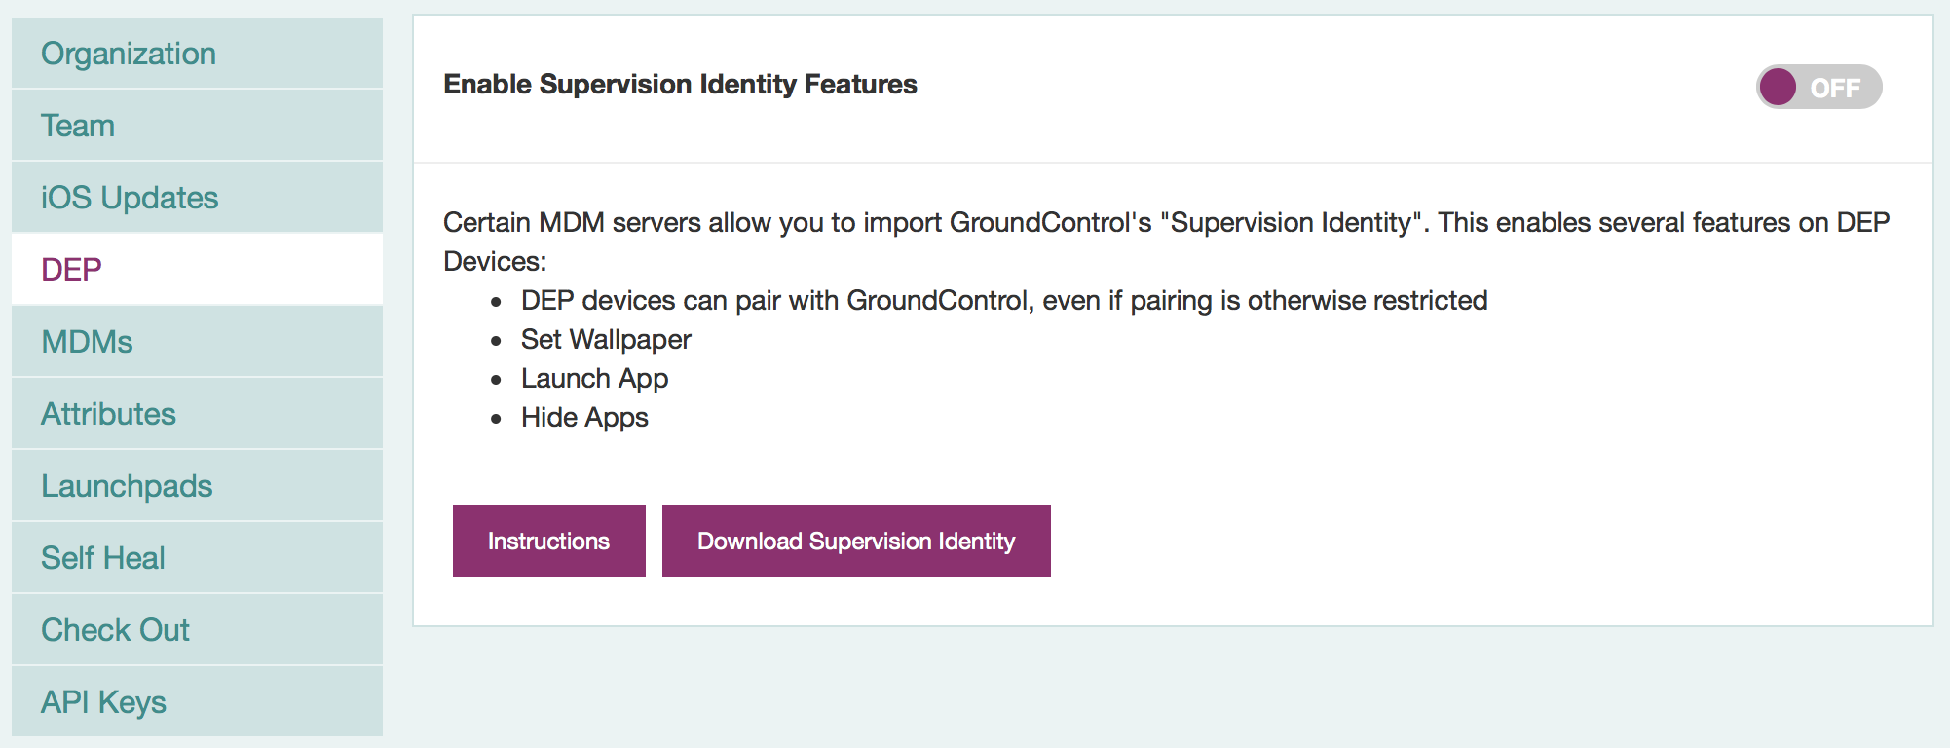Click the DEP devices can pair bullet text
This screenshot has width=1950, height=748.
(1004, 300)
